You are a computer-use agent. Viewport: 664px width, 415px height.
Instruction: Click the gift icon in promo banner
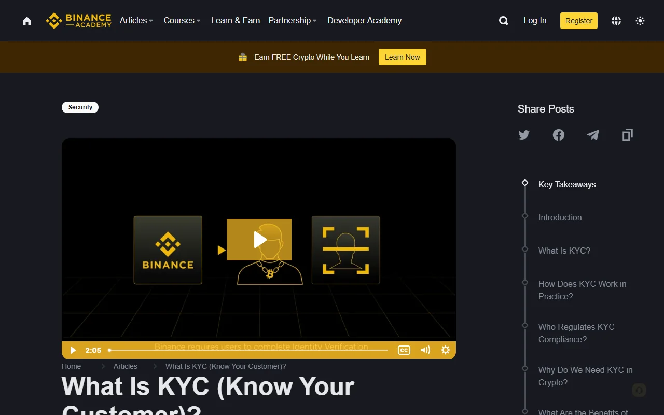tap(243, 57)
